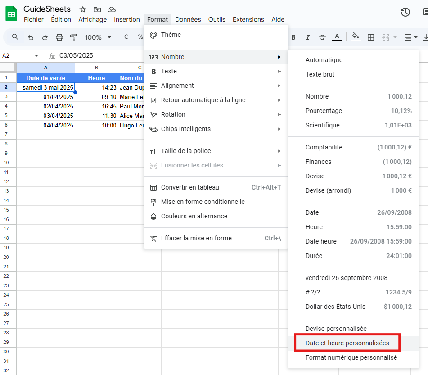The image size is (428, 375).
Task: Apply Pourcentage 10,12% format
Action: (353, 111)
